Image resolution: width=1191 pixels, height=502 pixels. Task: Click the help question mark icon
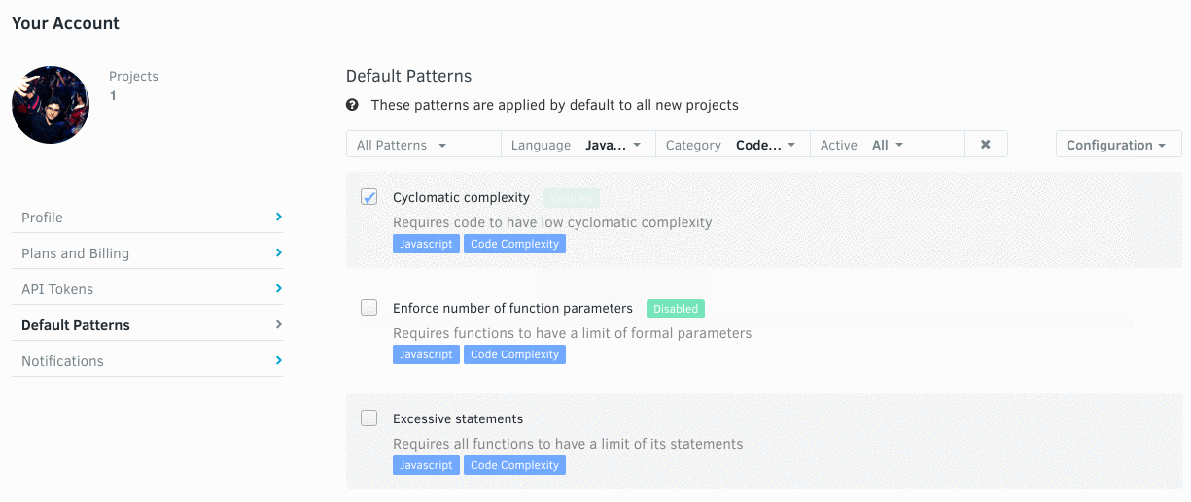(352, 105)
